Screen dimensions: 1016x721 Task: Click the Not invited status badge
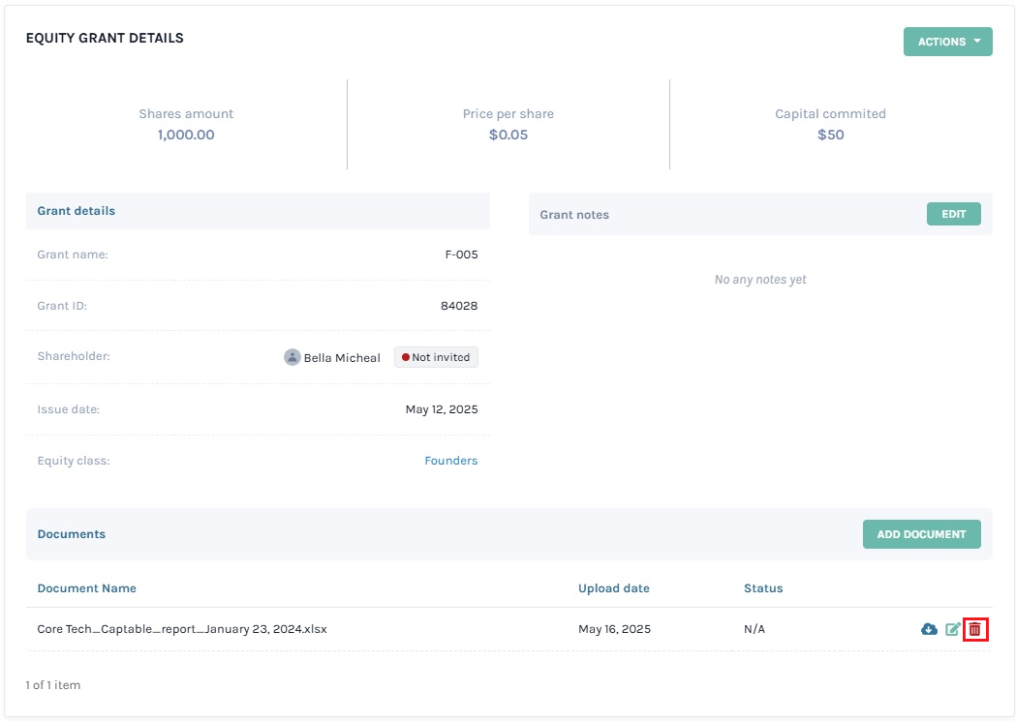436,357
